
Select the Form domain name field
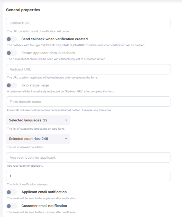click(88, 102)
